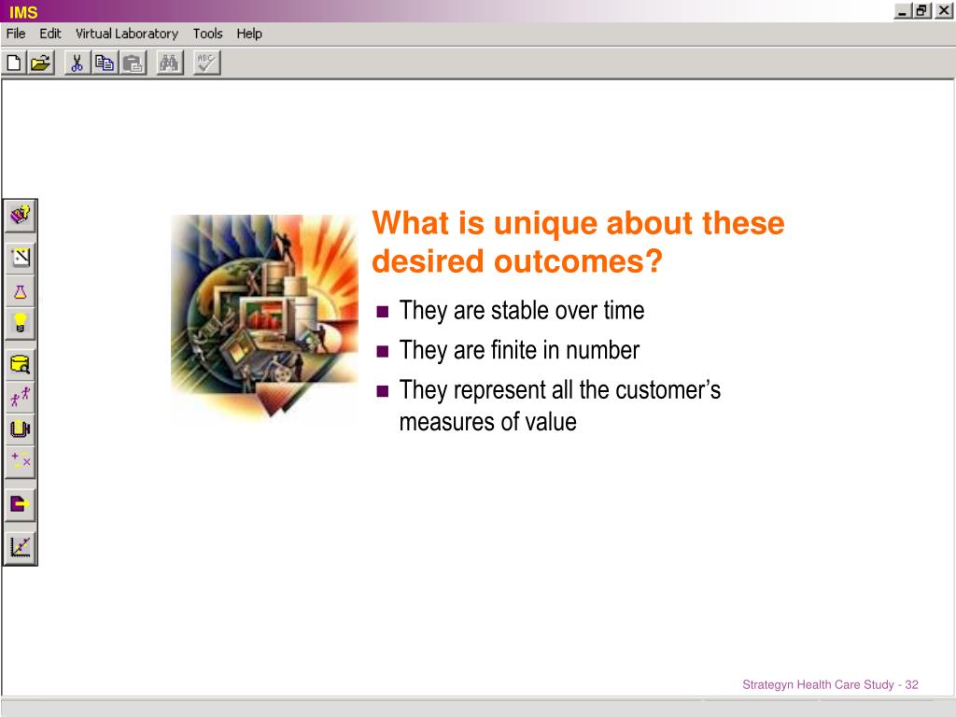Viewport: 956px width, 717px height.
Task: Restore down the IMS window
Action: pos(921,11)
